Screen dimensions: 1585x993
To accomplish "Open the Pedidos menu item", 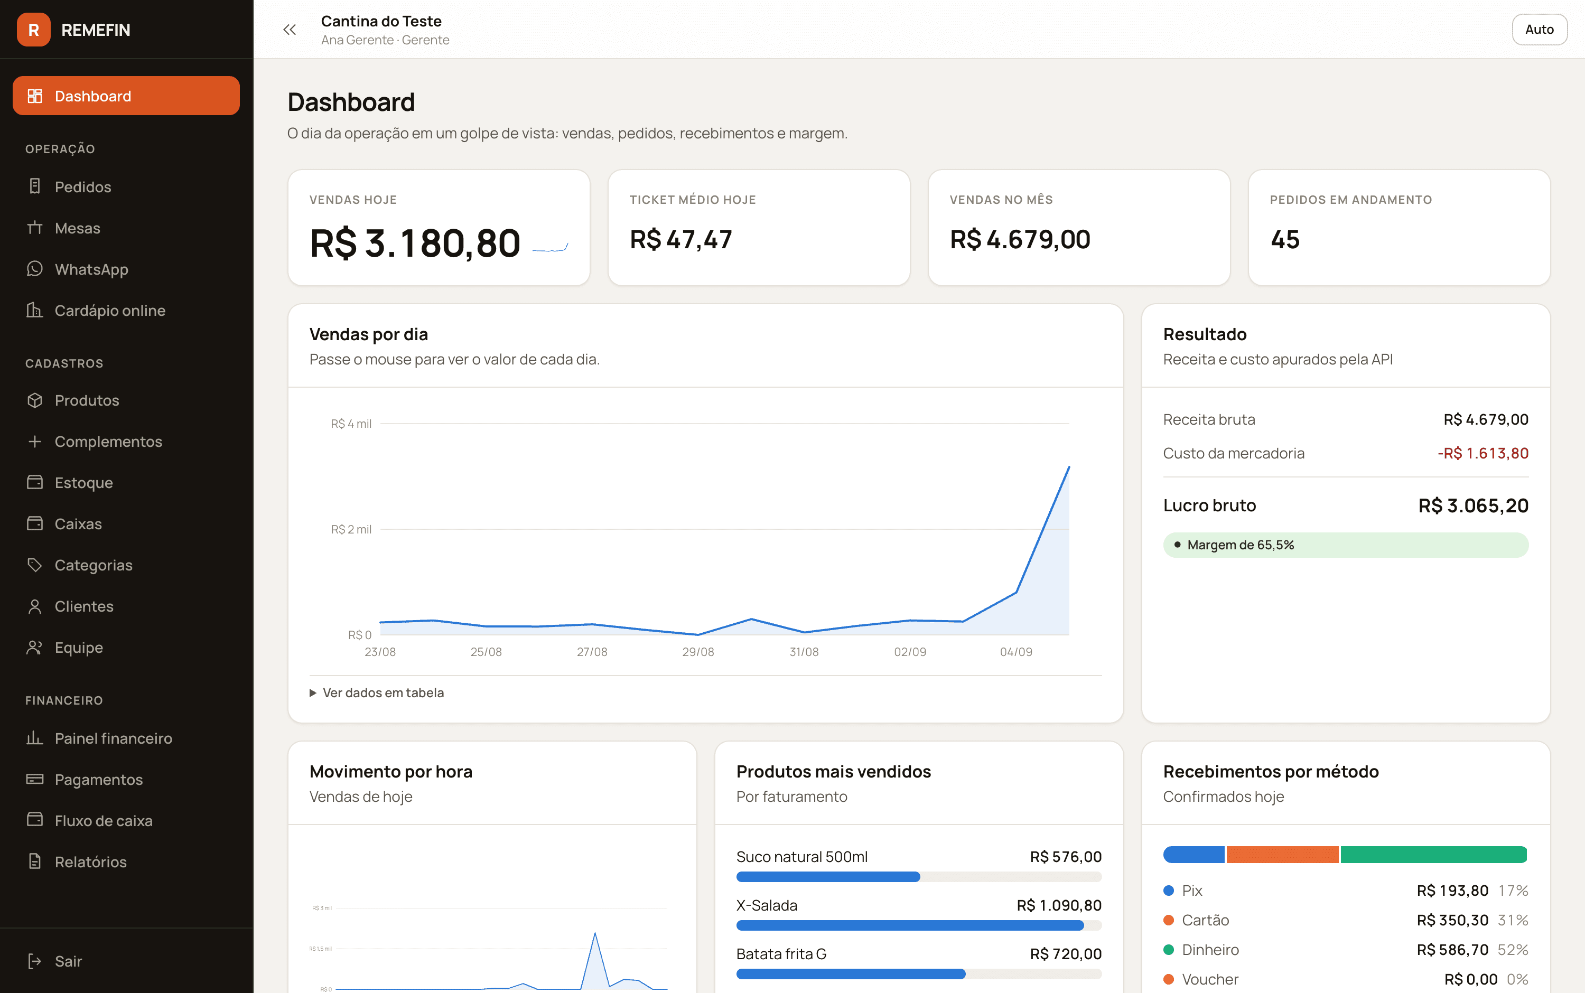I will coord(126,186).
